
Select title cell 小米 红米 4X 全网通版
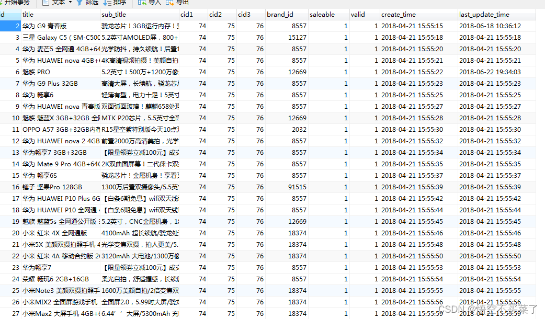(x=61, y=233)
